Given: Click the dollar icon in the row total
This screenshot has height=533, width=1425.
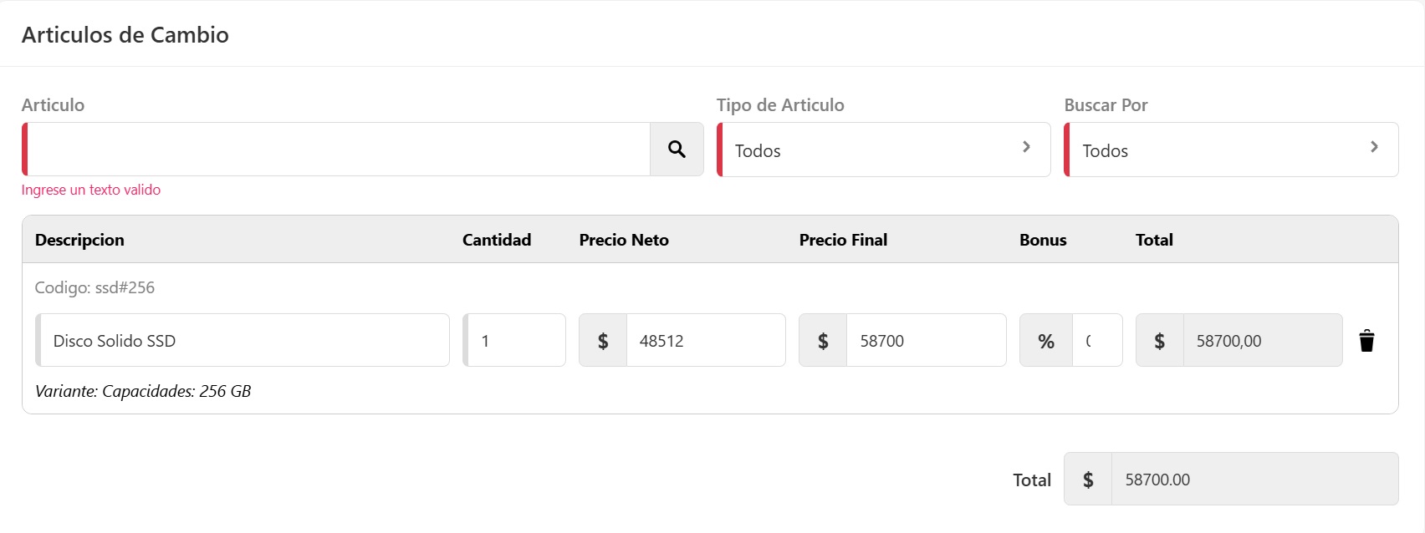Looking at the screenshot, I should click(x=1159, y=341).
